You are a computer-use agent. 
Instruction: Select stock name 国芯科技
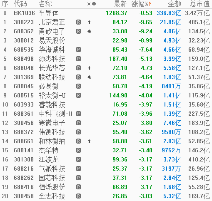(x=52, y=178)
